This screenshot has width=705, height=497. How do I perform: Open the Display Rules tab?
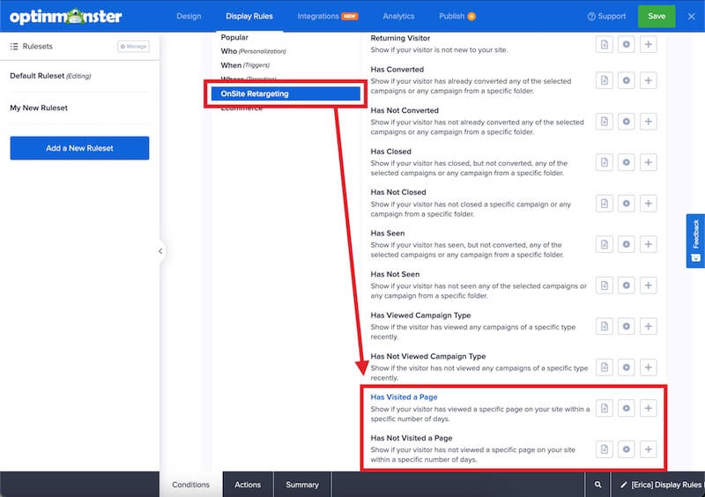pyautogui.click(x=249, y=16)
